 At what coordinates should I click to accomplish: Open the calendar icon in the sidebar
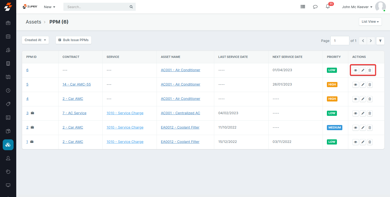pos(8,36)
